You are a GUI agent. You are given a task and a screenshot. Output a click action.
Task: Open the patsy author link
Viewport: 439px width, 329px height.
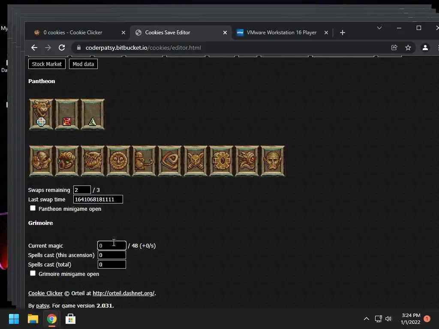(42, 306)
